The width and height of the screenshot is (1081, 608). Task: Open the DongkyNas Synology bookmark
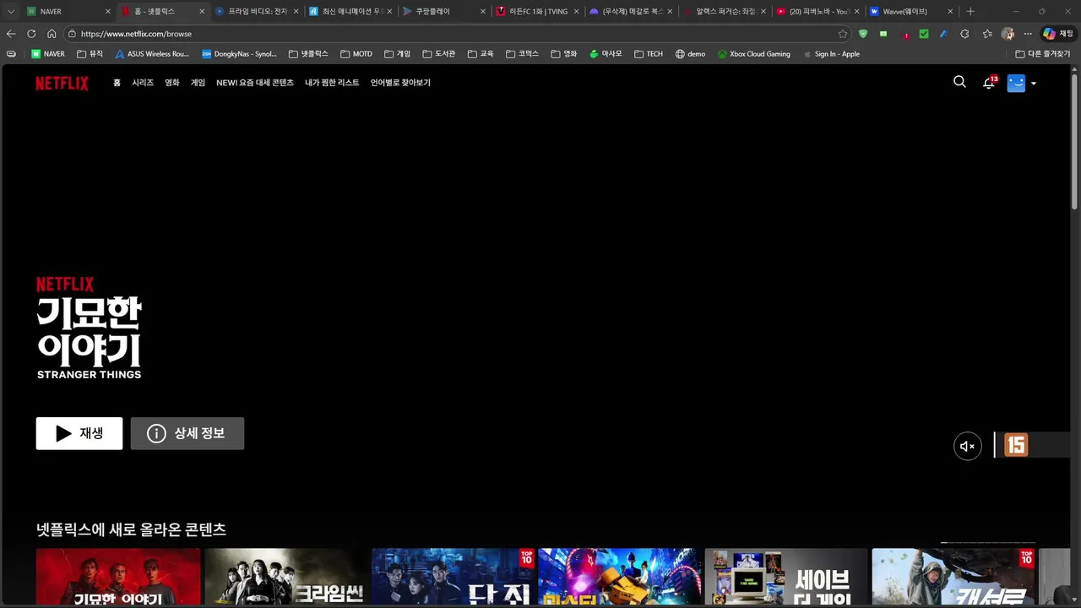tap(240, 54)
